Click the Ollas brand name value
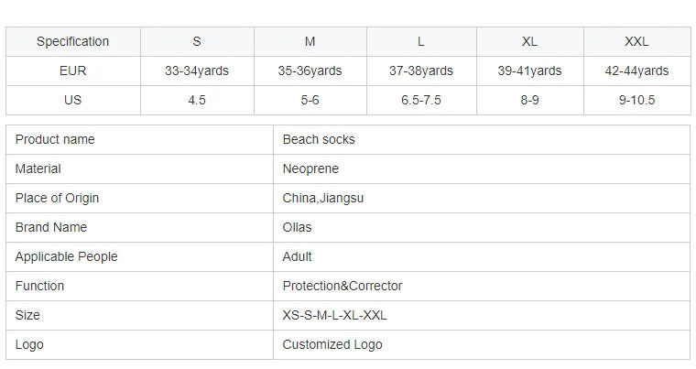 (x=297, y=227)
